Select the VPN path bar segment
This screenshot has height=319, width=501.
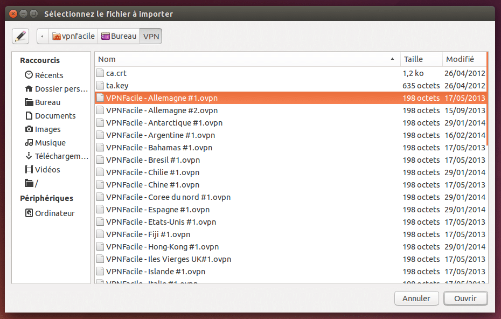[151, 36]
